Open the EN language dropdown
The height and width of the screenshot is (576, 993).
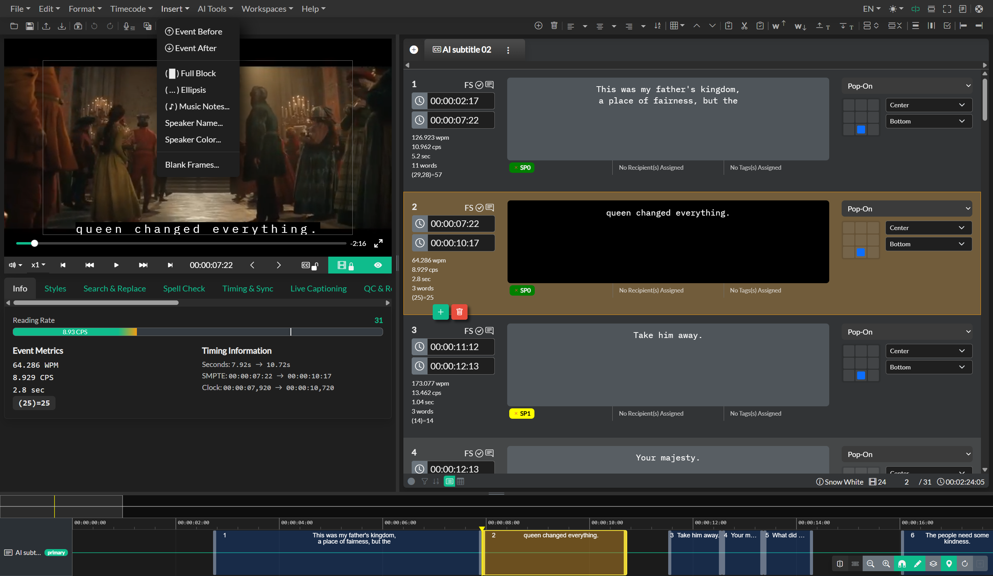point(871,9)
